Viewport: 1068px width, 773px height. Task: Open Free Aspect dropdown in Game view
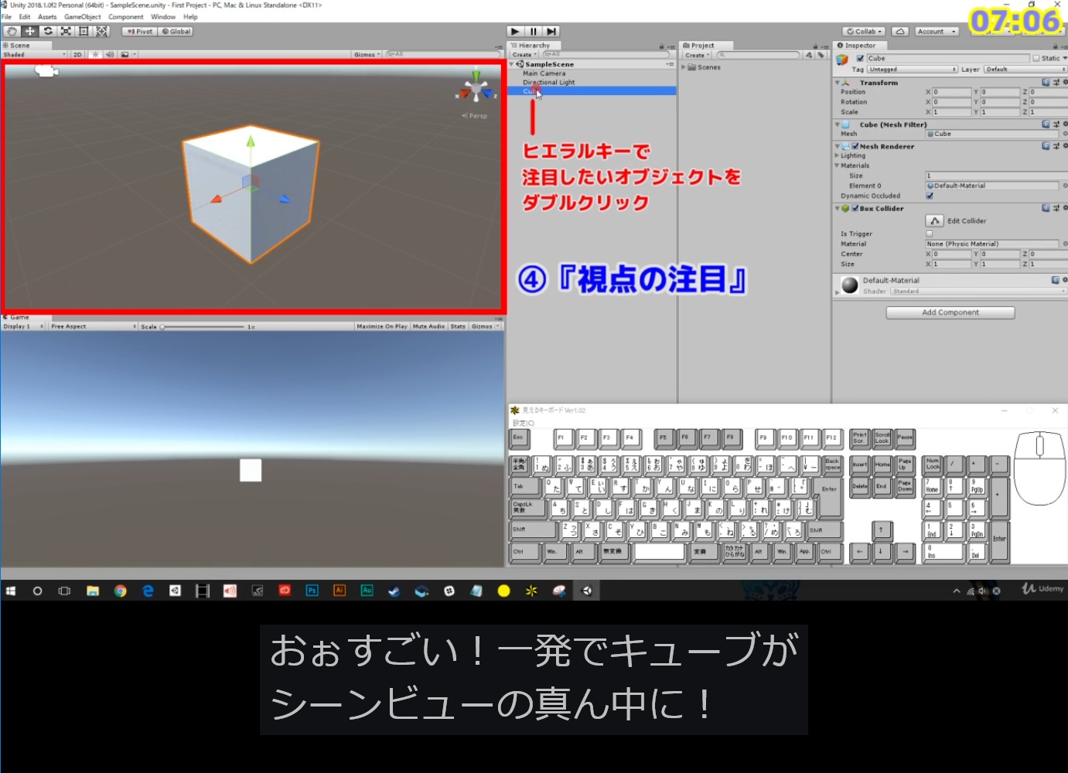point(93,326)
